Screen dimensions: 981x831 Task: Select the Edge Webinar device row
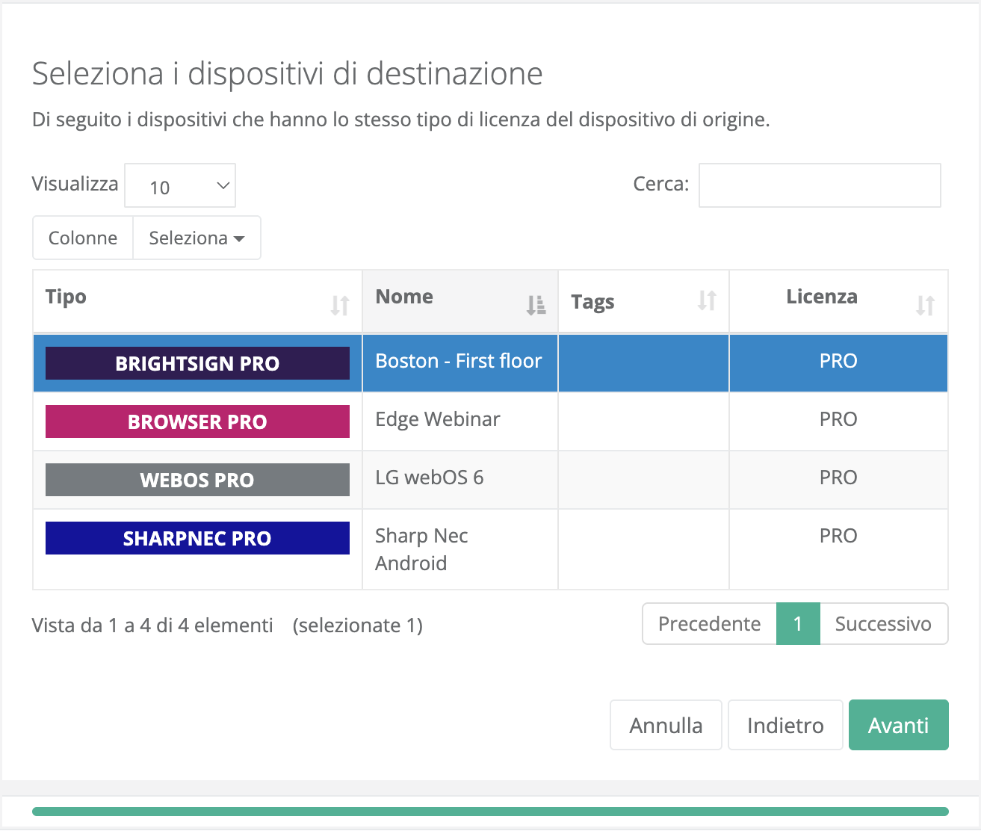tap(459, 419)
